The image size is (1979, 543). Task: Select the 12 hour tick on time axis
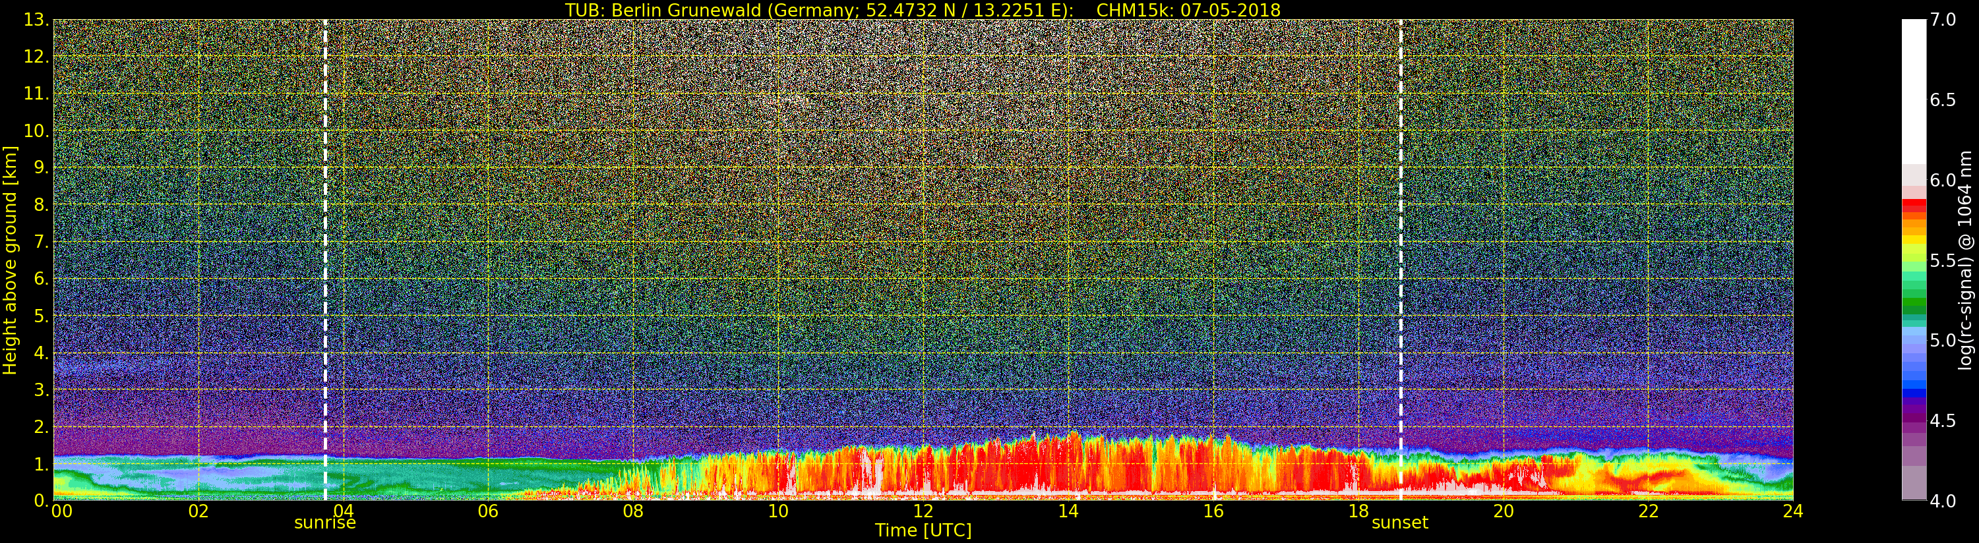point(923,511)
